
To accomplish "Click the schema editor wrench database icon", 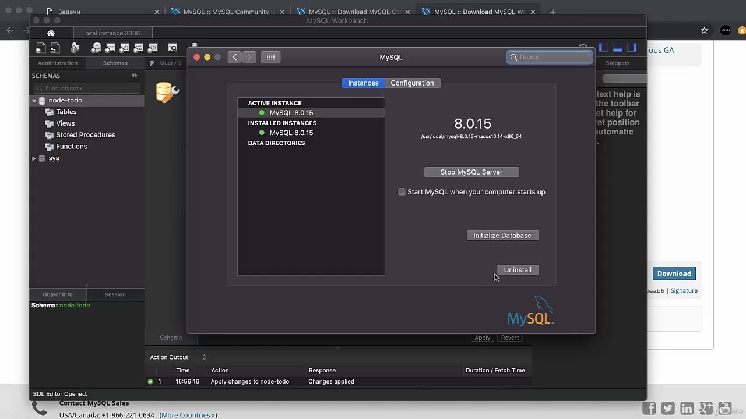I will pos(167,93).
